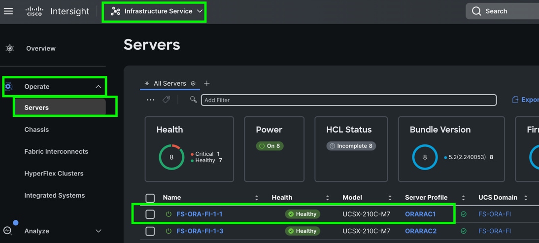Open Chassis in the sidebar
Image resolution: width=539 pixels, height=243 pixels.
(36, 130)
